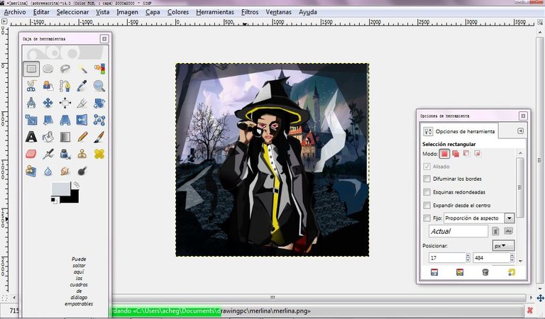Select the Zoom magnifier tool
The width and height of the screenshot is (545, 319).
pos(99,86)
